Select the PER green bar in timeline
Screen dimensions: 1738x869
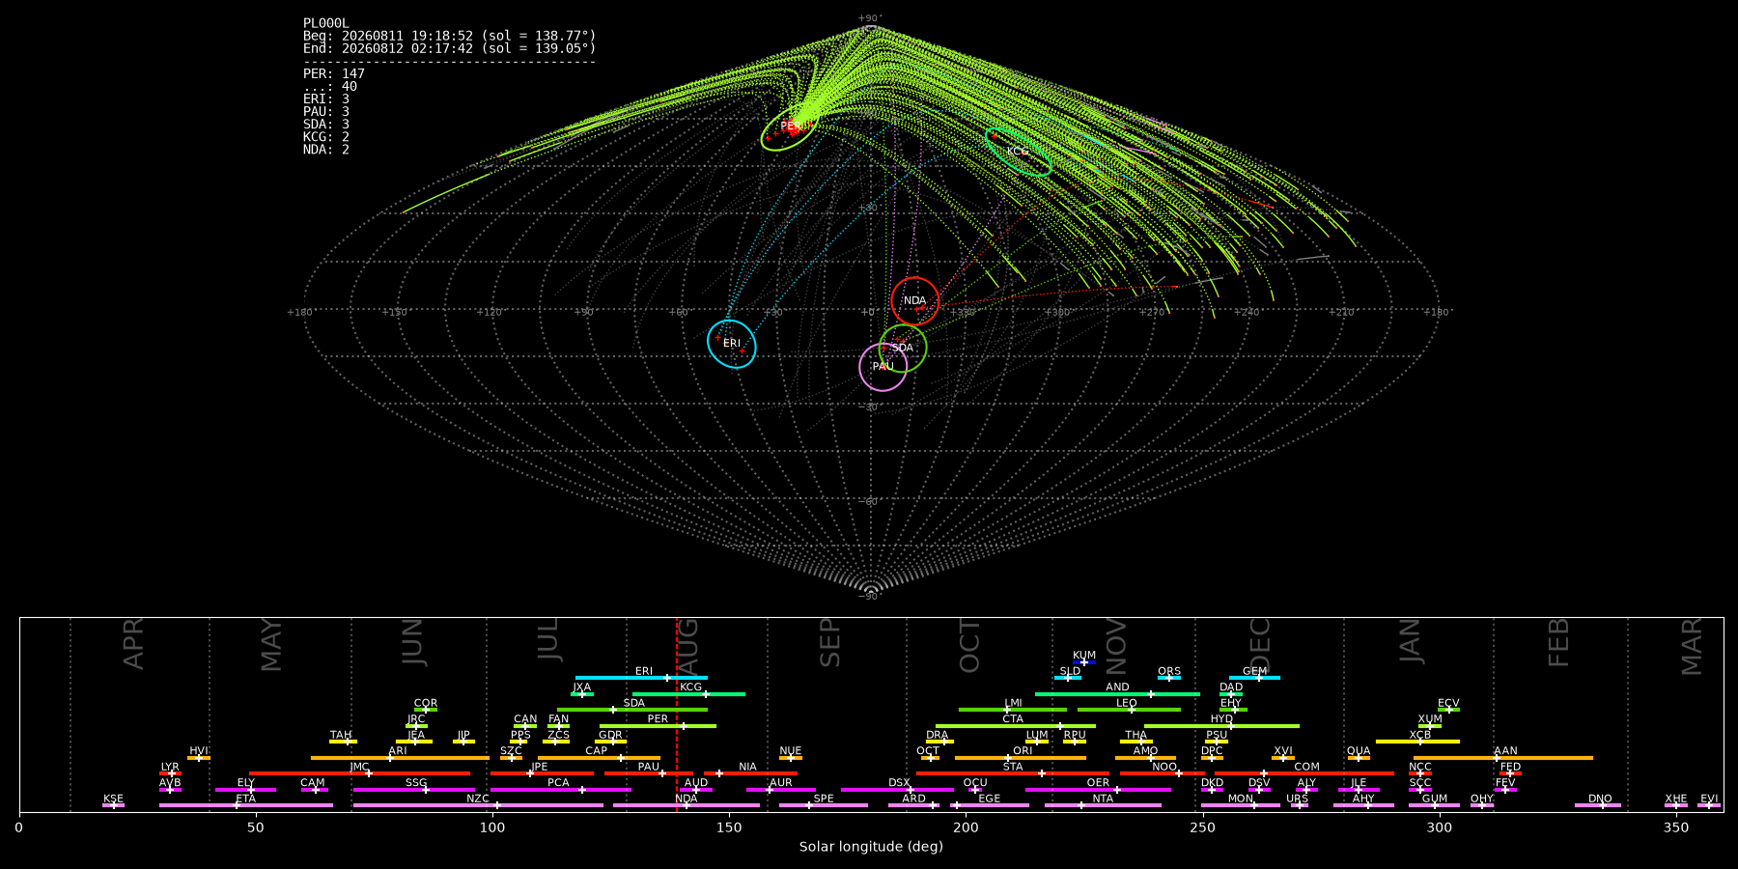(x=658, y=726)
